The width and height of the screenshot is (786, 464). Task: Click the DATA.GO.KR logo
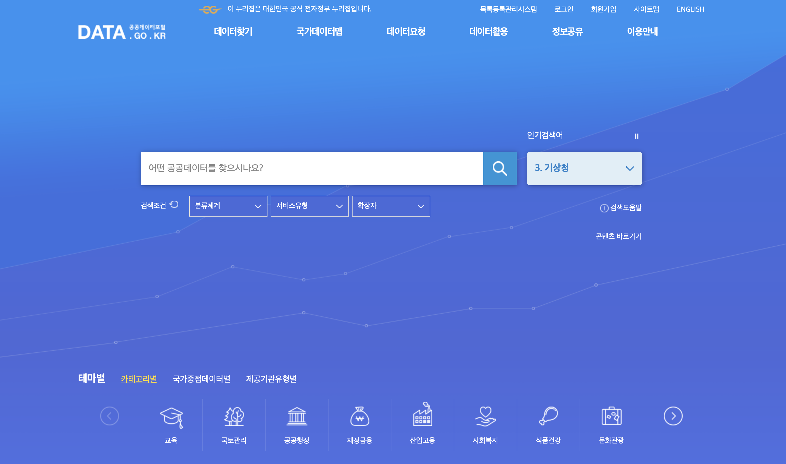point(122,32)
